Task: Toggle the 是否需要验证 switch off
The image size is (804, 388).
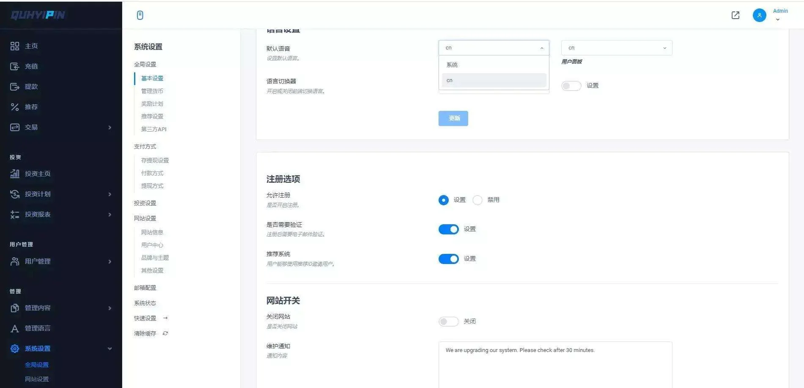Action: pos(448,229)
